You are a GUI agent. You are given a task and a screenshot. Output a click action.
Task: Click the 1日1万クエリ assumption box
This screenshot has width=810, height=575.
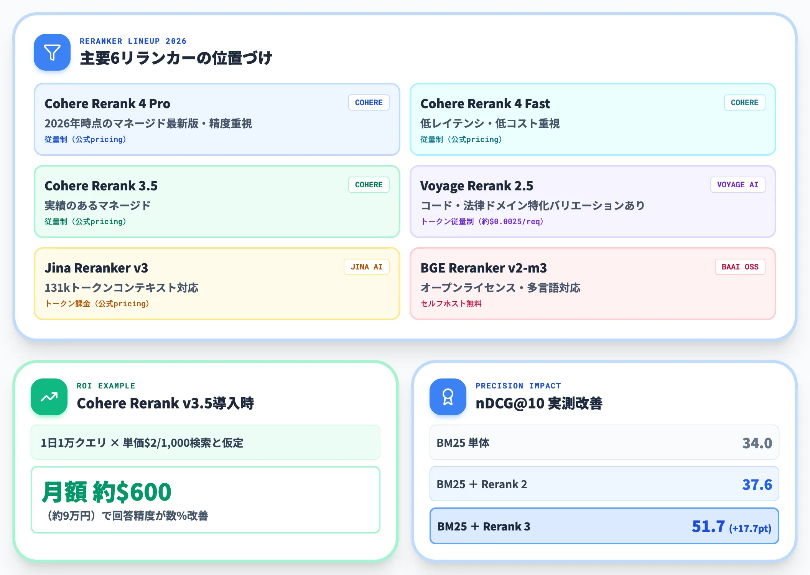tap(206, 442)
